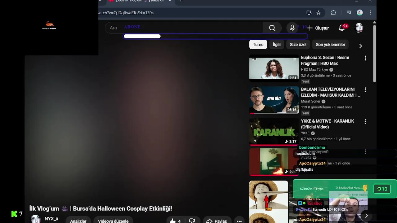Click the İlk Vlog'um video title
The height and width of the screenshot is (223, 397).
coord(100,208)
